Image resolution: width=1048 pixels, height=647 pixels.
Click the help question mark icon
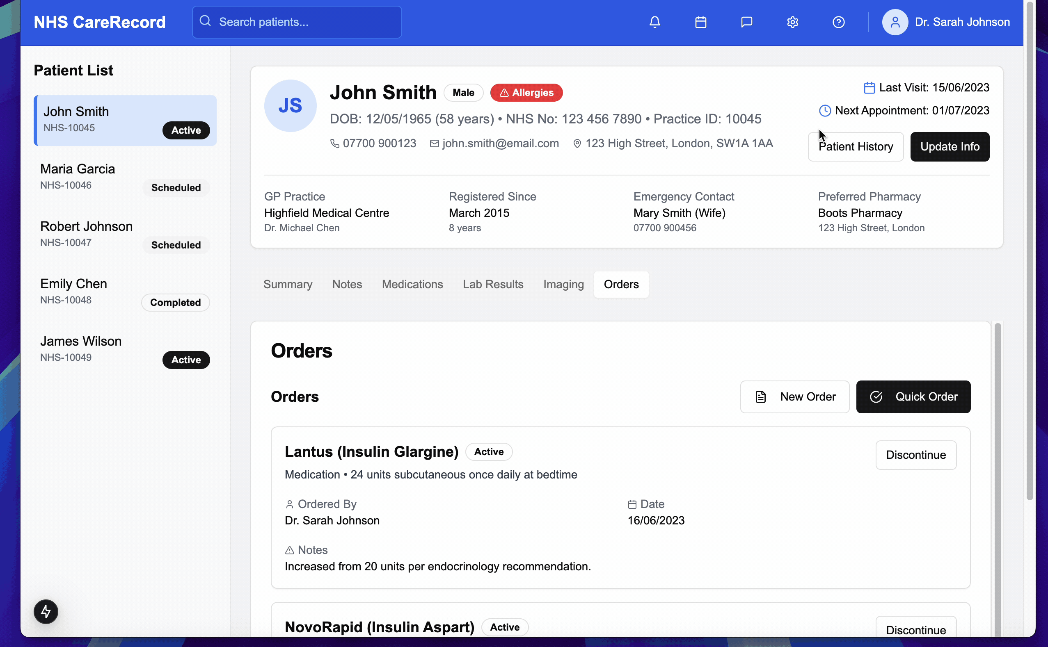838,22
